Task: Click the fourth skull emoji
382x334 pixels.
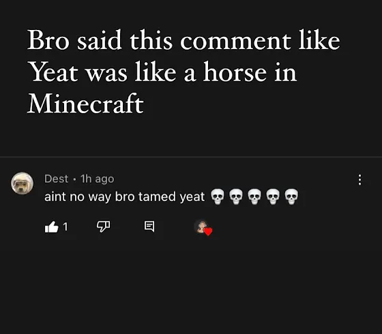Action: [x=273, y=196]
